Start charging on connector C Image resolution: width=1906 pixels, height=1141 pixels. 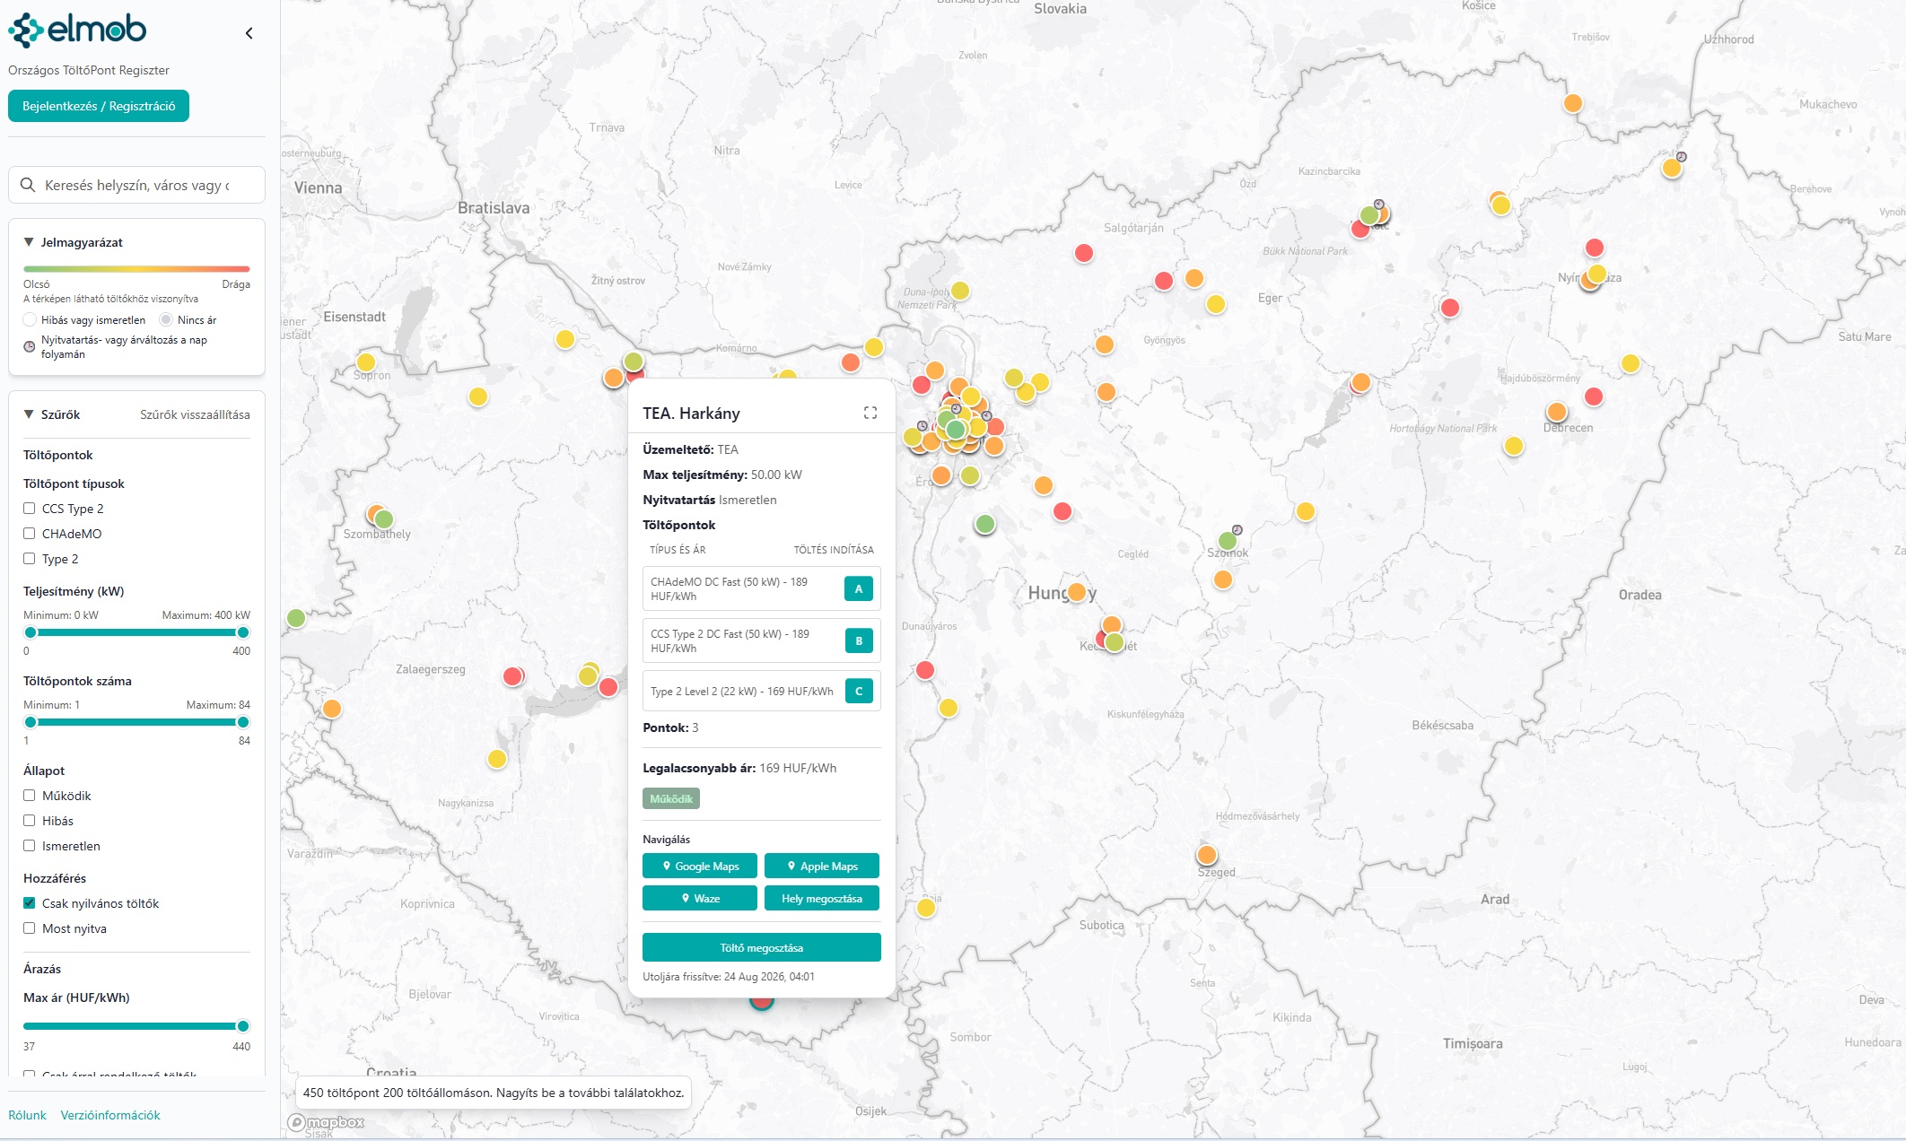pos(859,691)
